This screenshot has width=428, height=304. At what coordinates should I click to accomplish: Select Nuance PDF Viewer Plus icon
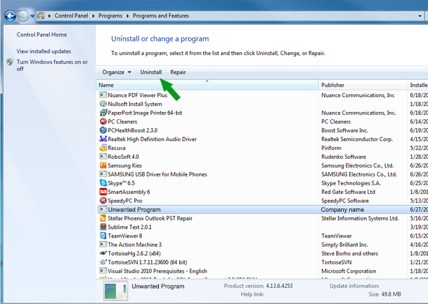pyautogui.click(x=103, y=95)
